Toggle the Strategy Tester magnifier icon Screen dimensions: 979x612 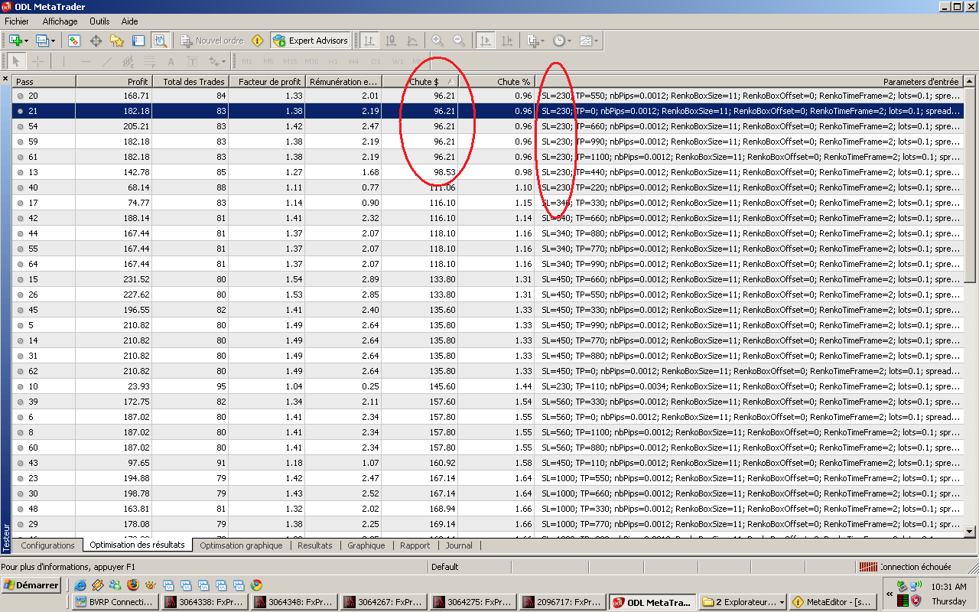tap(160, 41)
